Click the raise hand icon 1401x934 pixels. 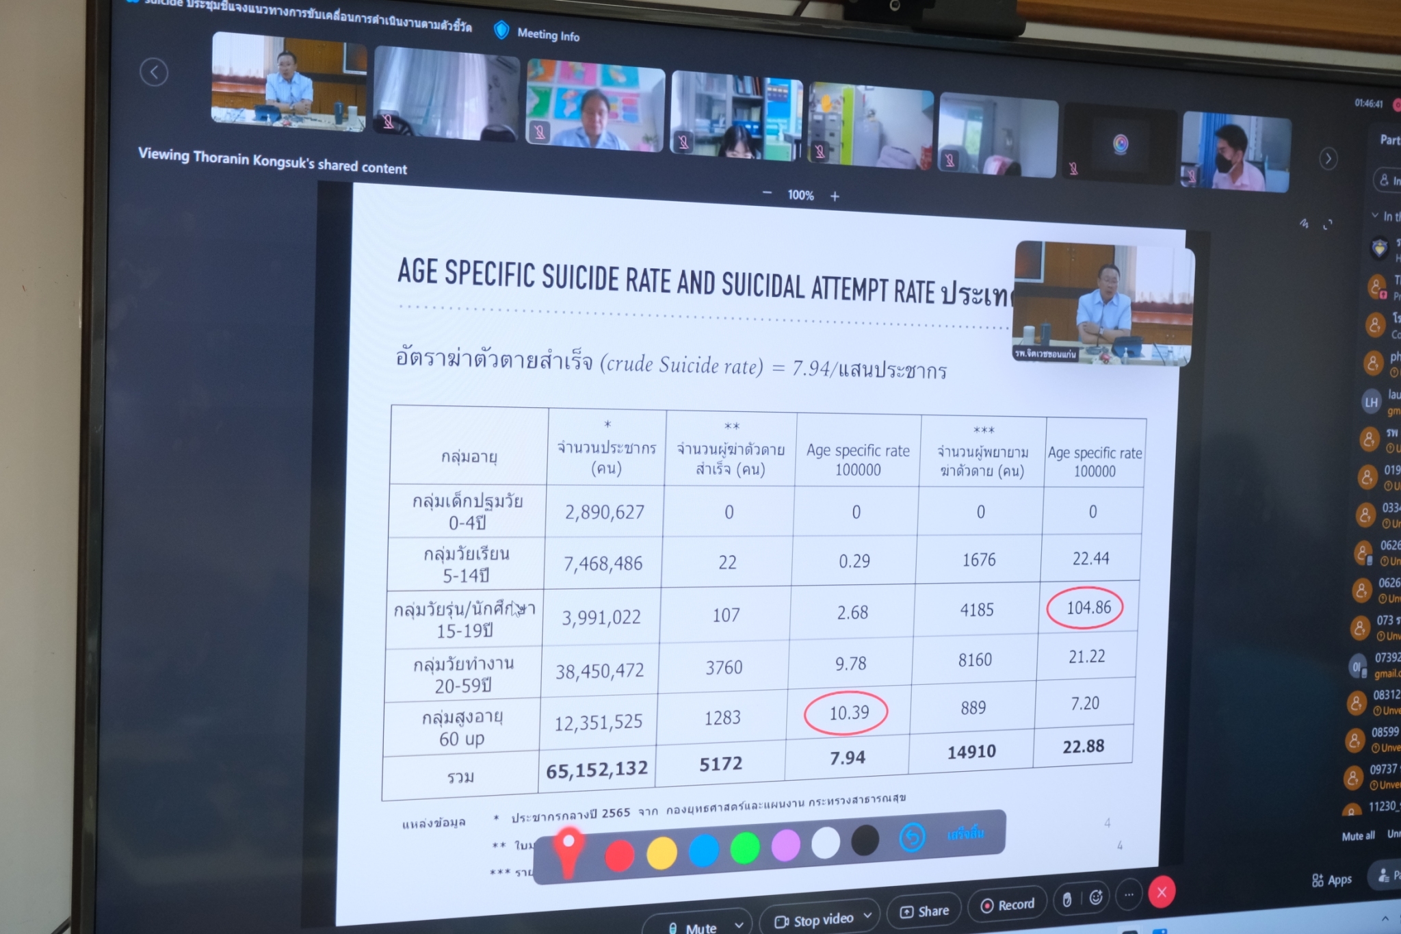coord(1067,899)
